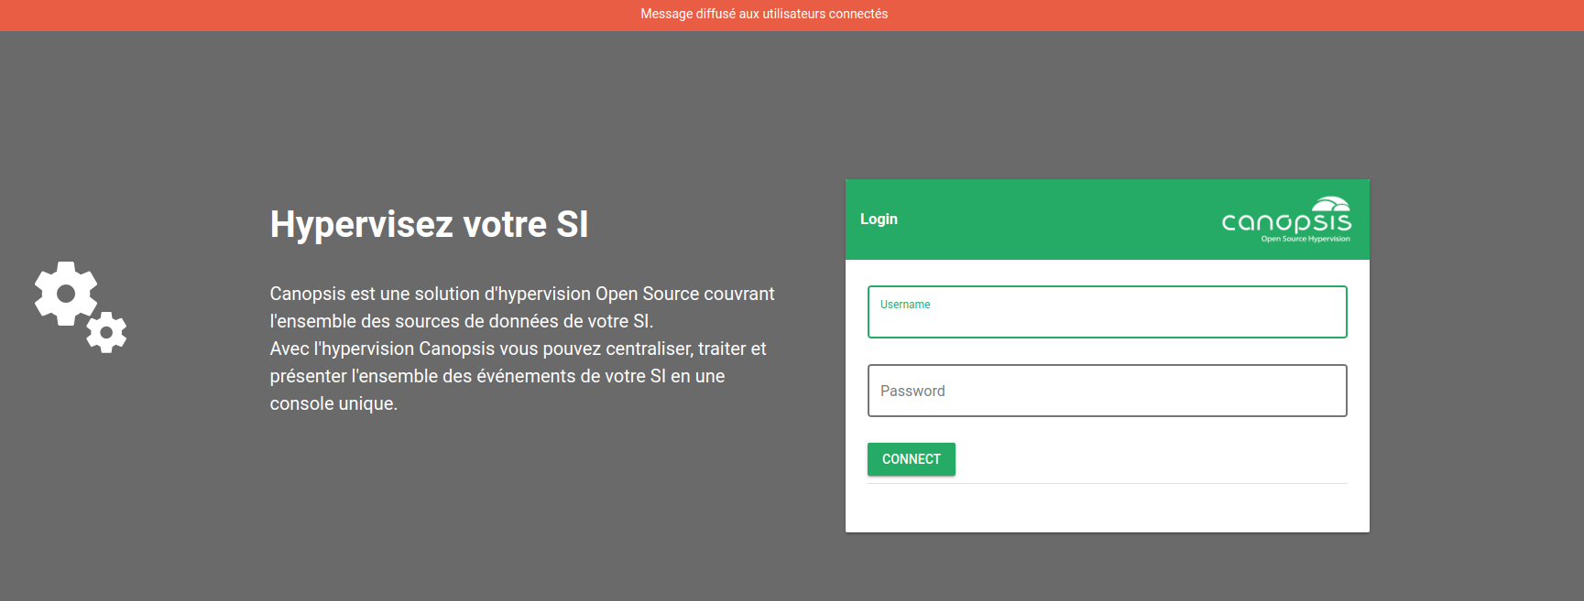Click the "Message diffusé aux utilisateurs connectés" banner text
The width and height of the screenshot is (1584, 601).
[x=764, y=14]
